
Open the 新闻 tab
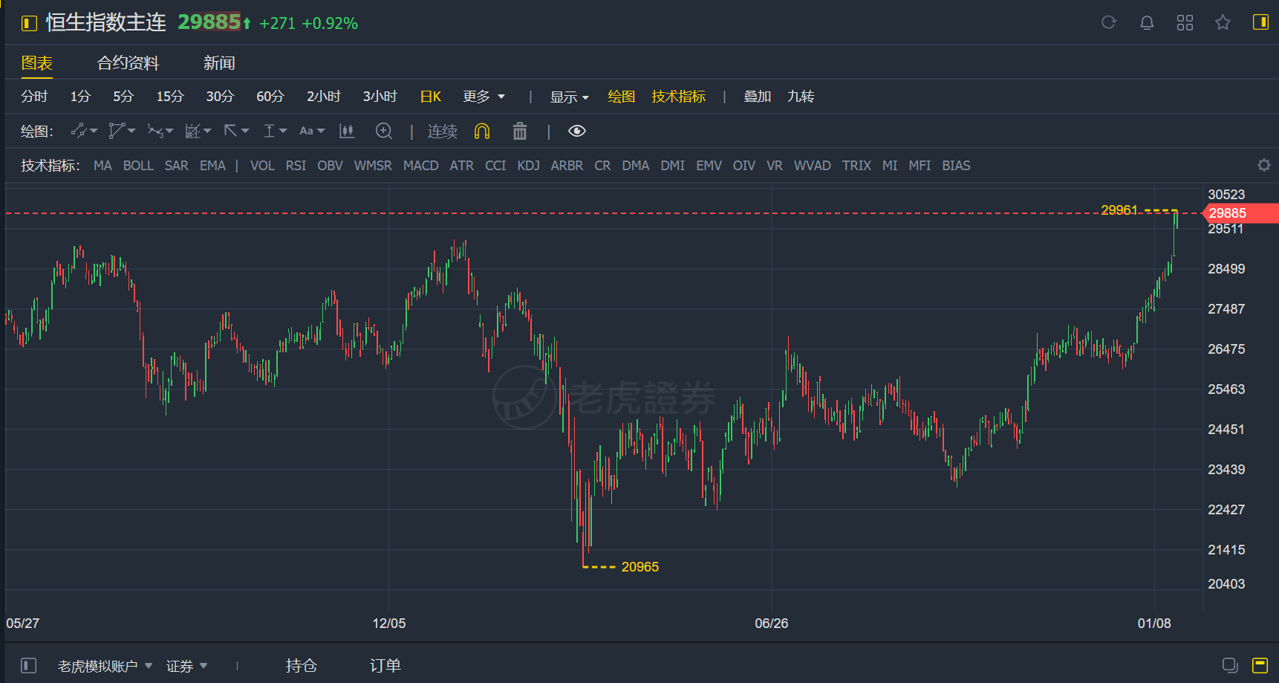(219, 63)
